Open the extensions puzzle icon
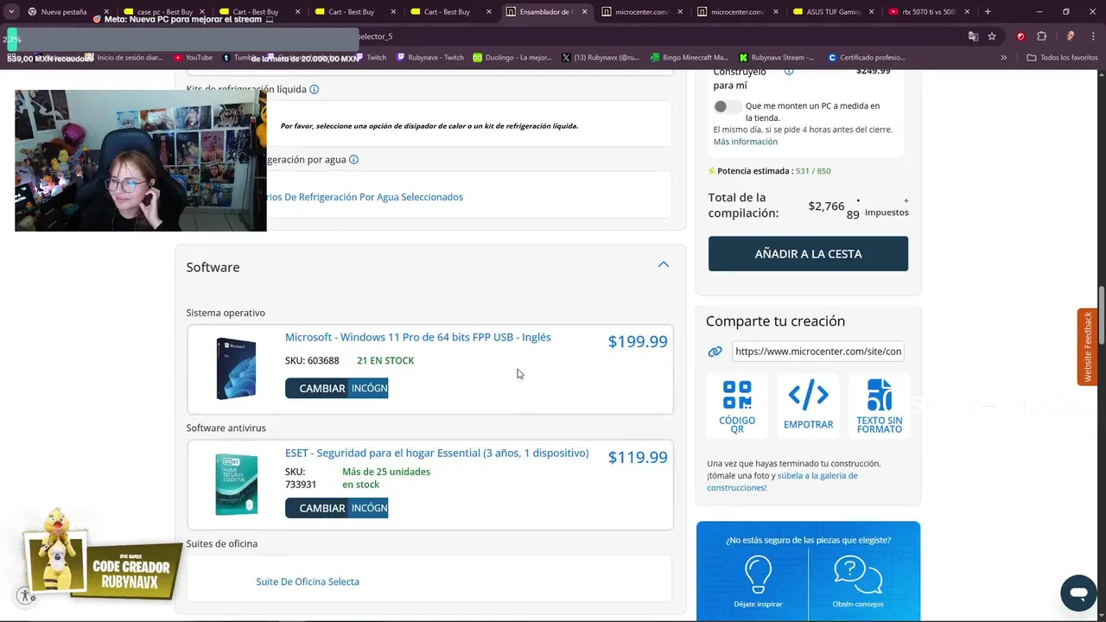This screenshot has width=1106, height=622. pyautogui.click(x=1041, y=36)
